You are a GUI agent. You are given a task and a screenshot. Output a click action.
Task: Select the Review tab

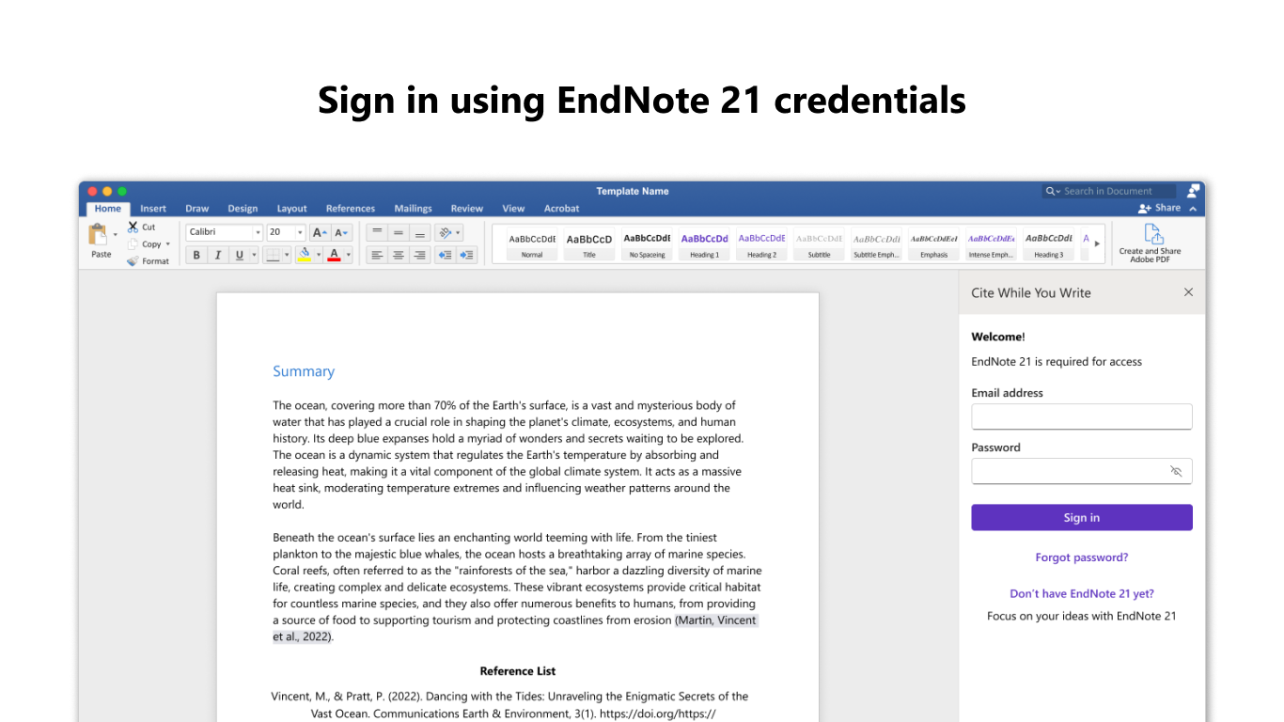tap(466, 209)
